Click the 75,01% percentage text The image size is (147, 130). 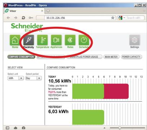pyautogui.click(x=52, y=92)
